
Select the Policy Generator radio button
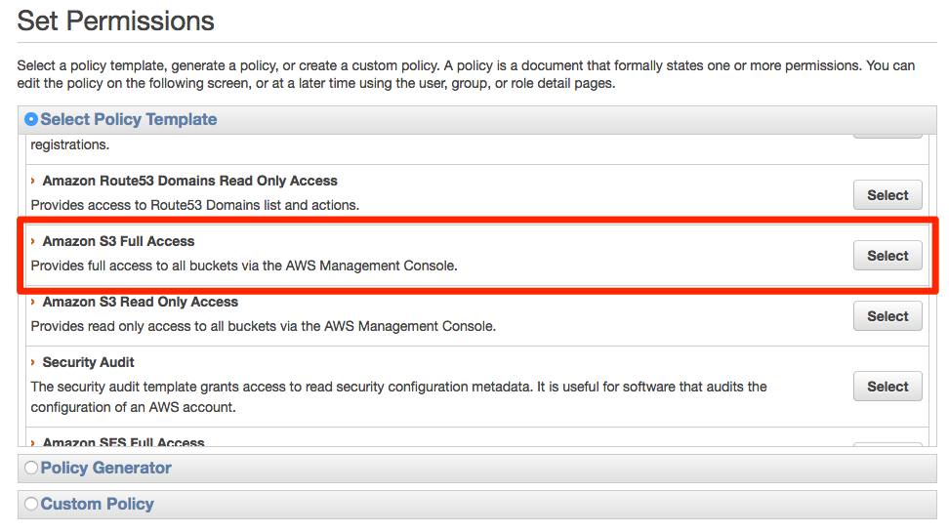click(x=31, y=468)
